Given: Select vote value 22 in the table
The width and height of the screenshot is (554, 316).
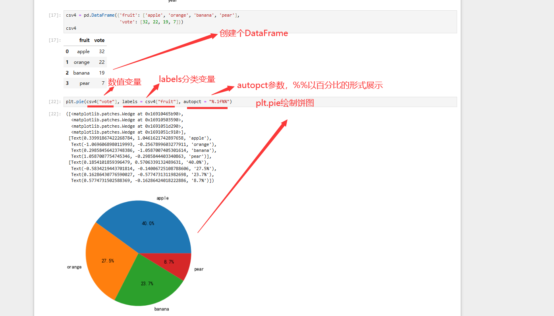Looking at the screenshot, I should (x=102, y=62).
